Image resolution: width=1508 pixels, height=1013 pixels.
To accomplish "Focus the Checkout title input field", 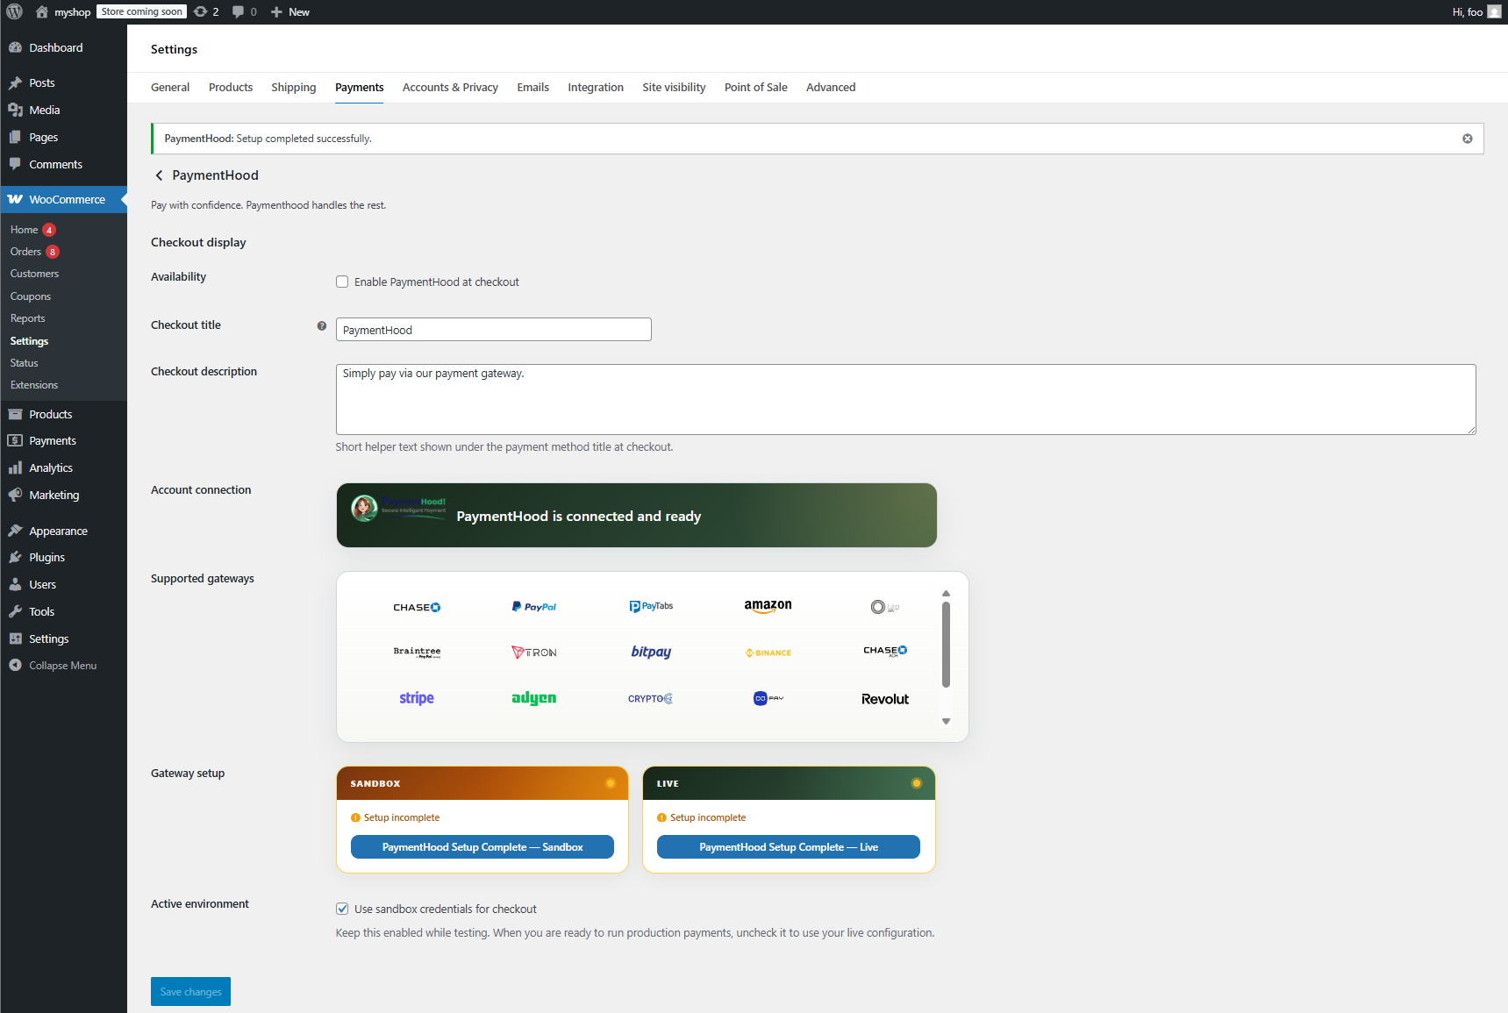I will (494, 330).
